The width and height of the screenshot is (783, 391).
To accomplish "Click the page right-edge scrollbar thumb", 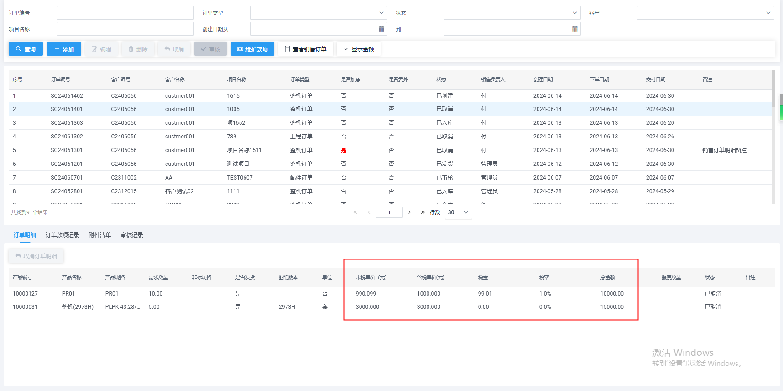I will tap(781, 106).
